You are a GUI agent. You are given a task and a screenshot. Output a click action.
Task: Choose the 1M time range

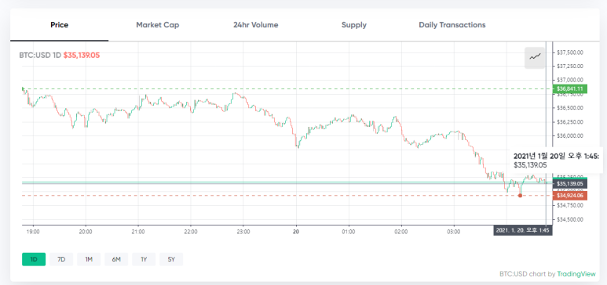89,259
